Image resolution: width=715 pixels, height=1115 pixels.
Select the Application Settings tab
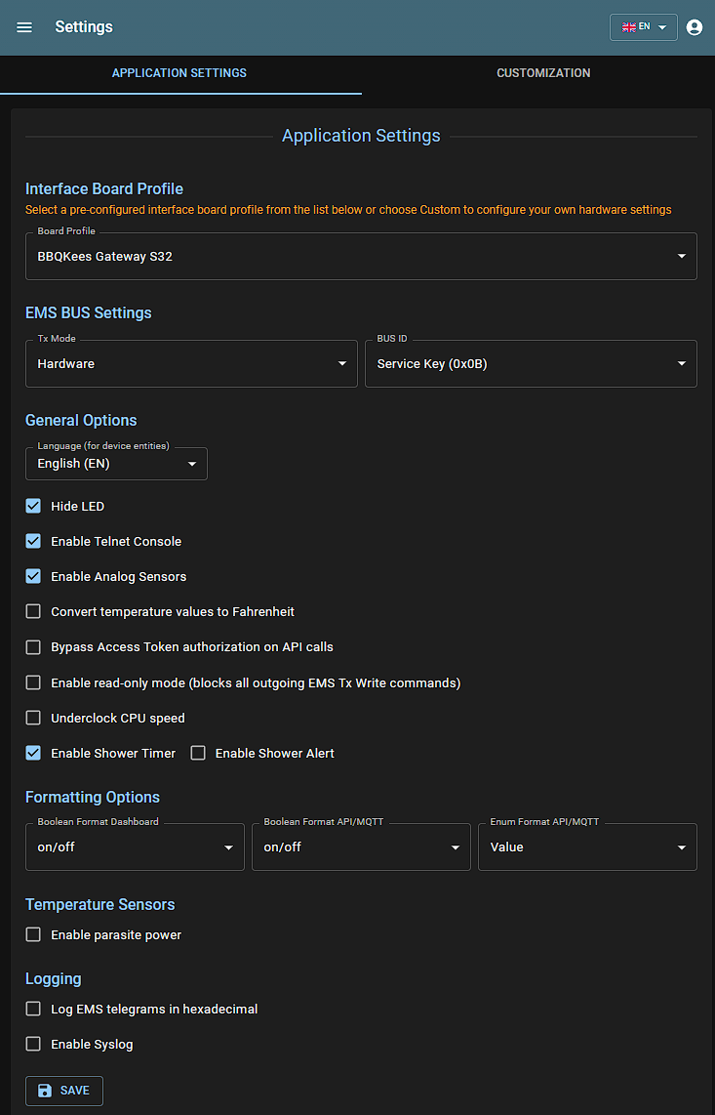(179, 73)
